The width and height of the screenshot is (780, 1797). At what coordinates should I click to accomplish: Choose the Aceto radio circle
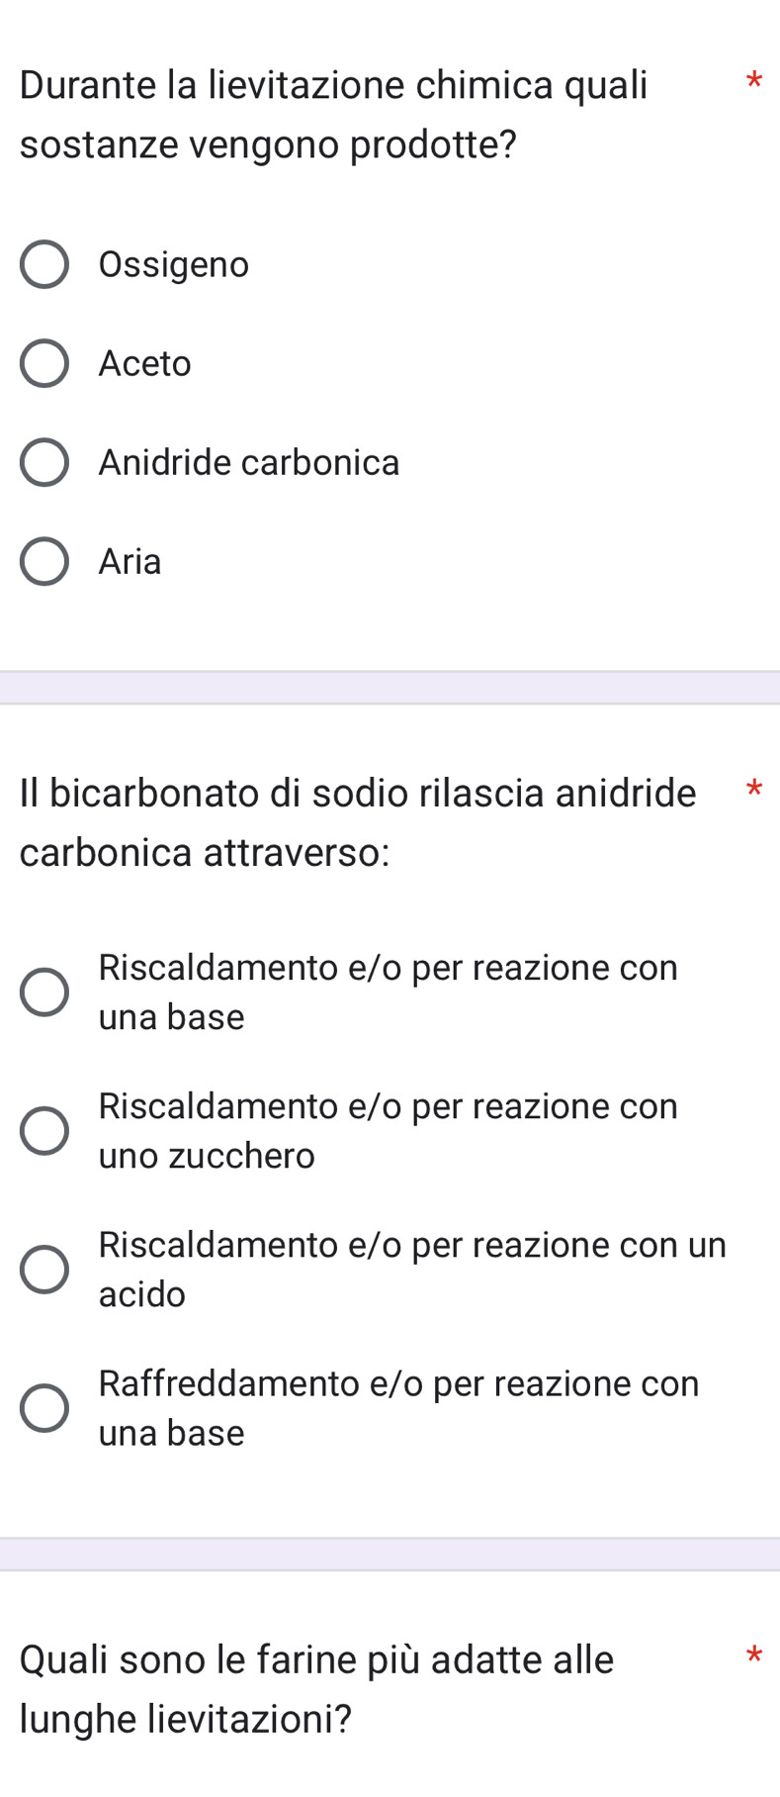pyautogui.click(x=44, y=363)
